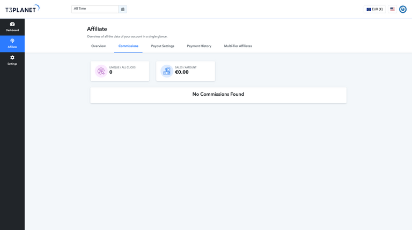Click the pink clicks target icon
This screenshot has width=412, height=230.
click(x=101, y=71)
